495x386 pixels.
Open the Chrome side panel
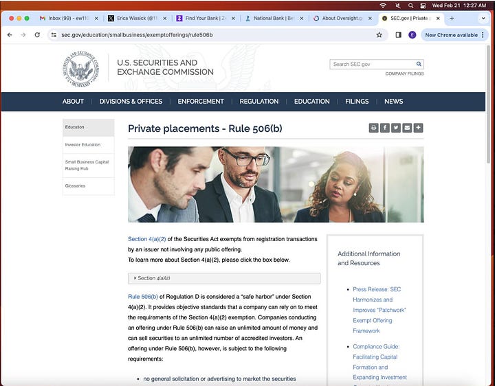tap(398, 35)
